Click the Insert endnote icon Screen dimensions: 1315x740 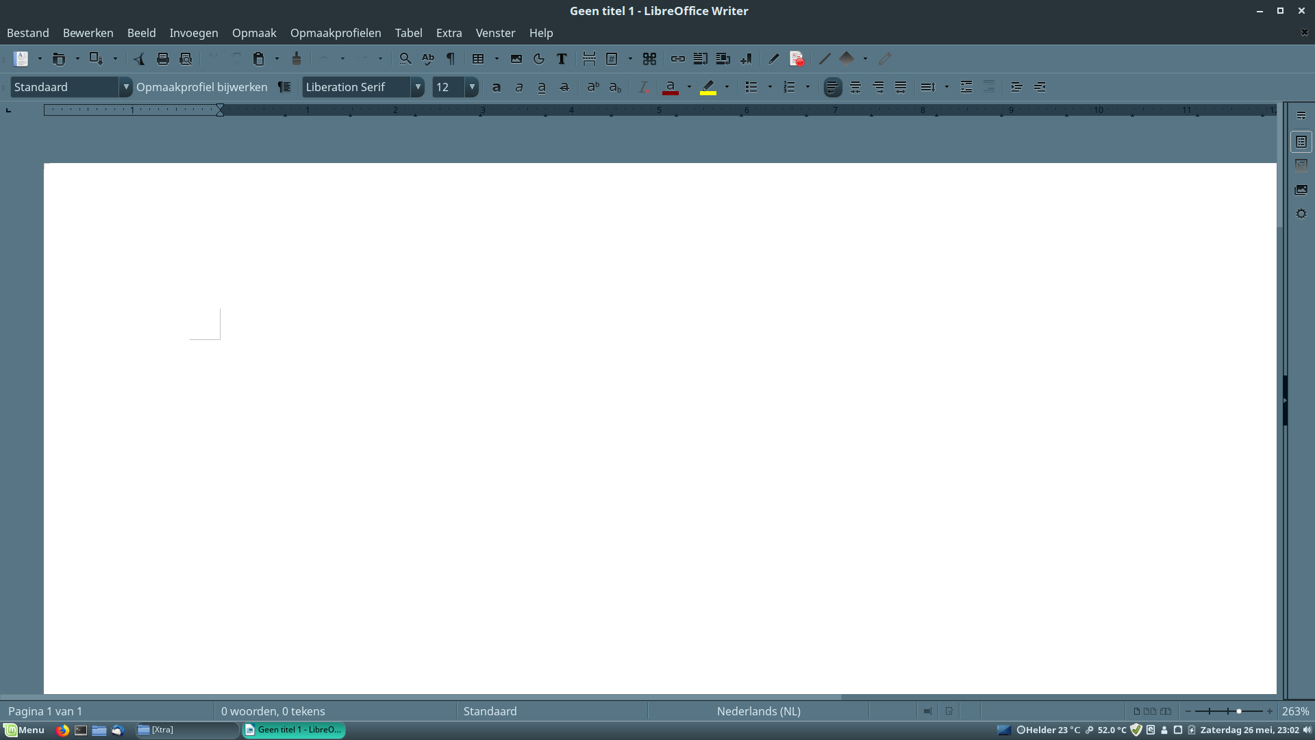(723, 59)
